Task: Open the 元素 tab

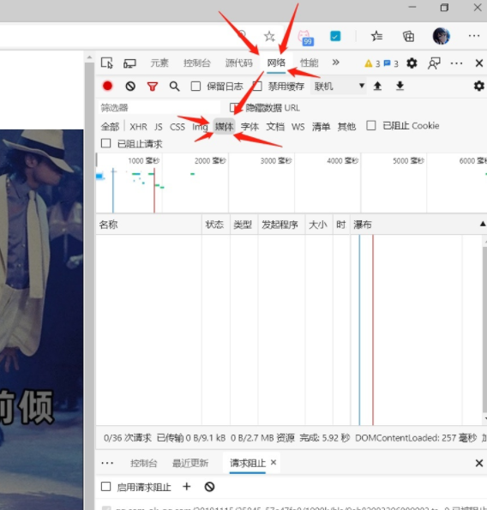Action: 159,63
